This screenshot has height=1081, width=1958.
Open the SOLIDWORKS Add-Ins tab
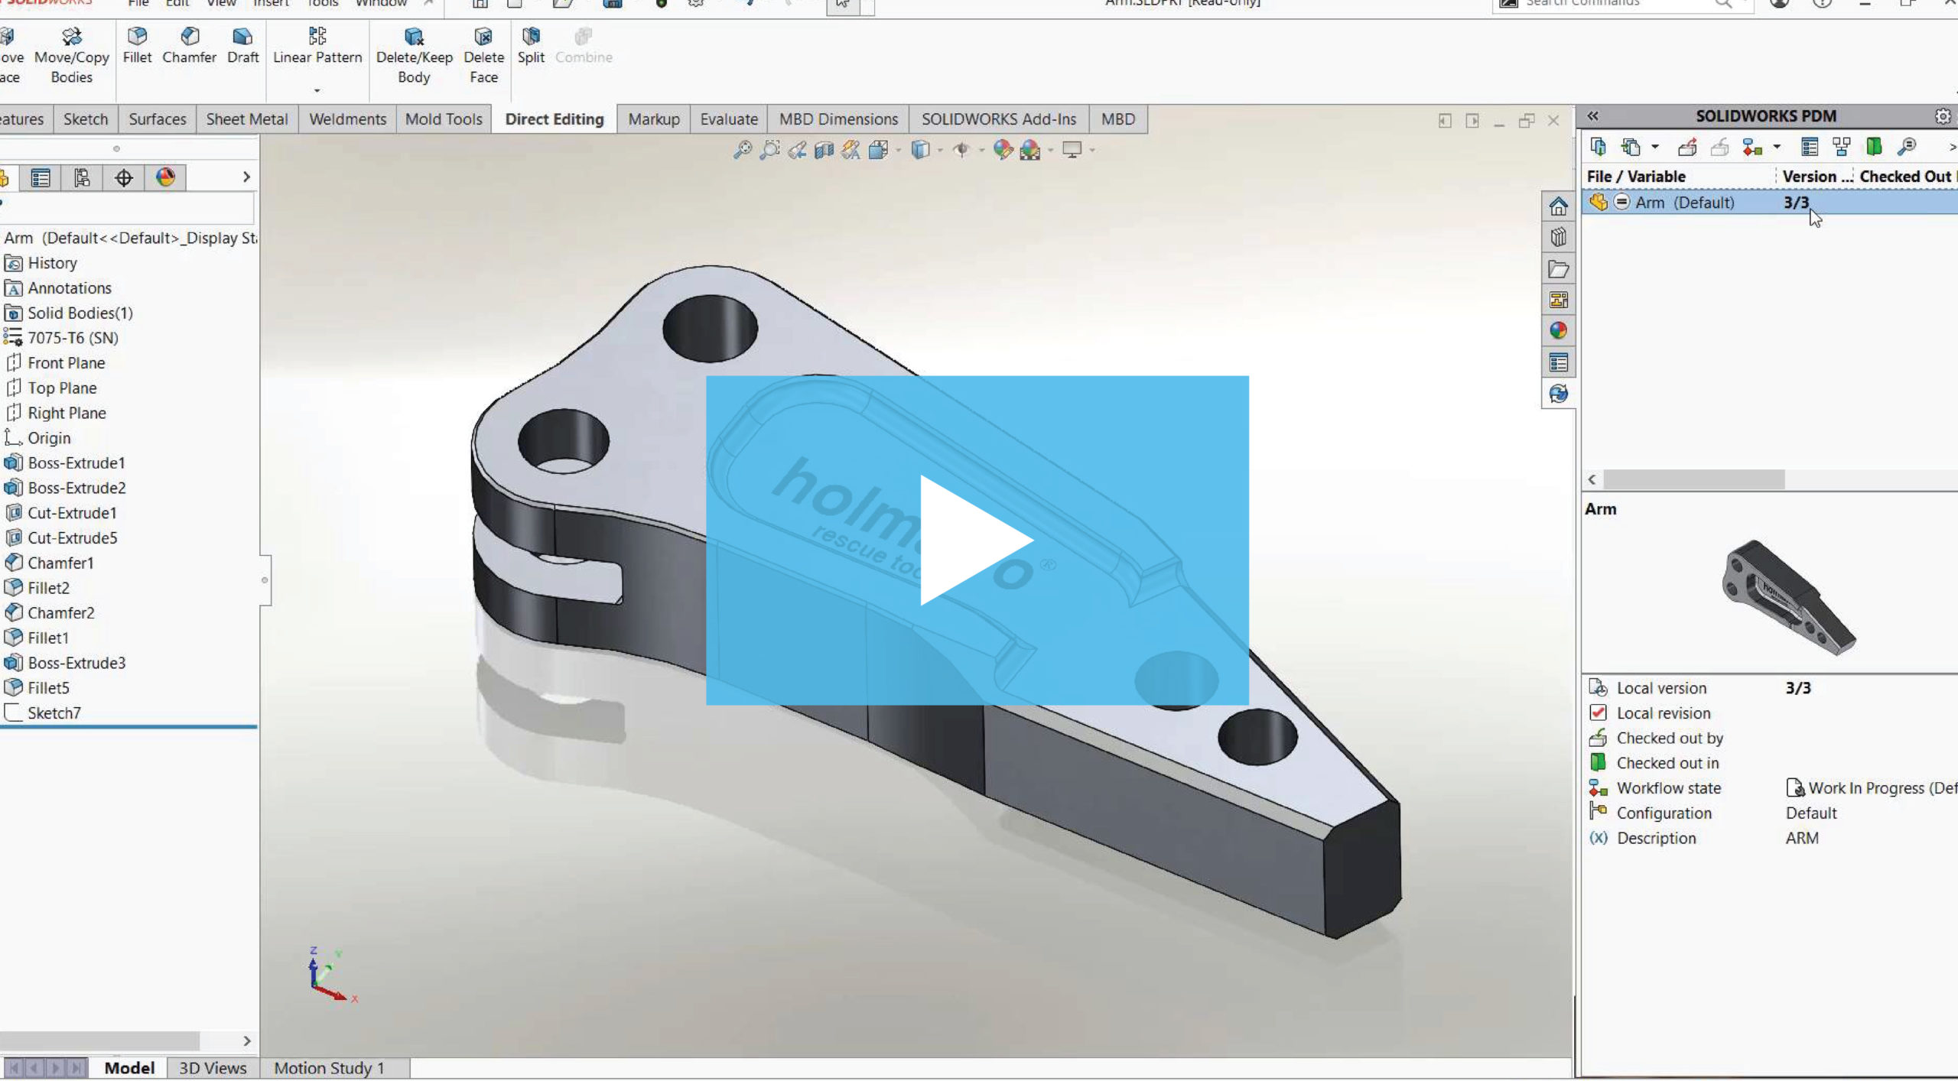[999, 119]
